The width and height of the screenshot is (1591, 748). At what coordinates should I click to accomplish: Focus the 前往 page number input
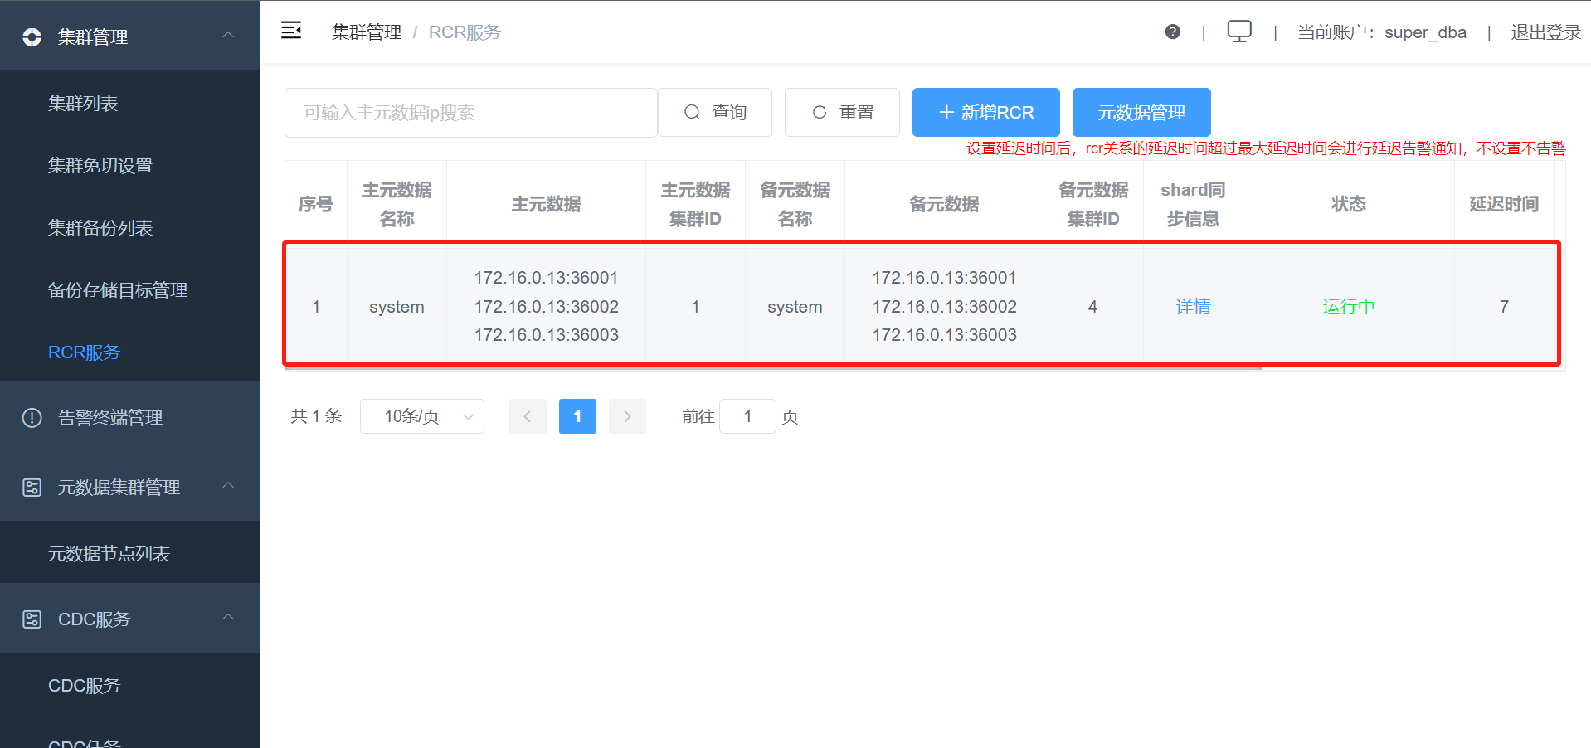coord(747,416)
